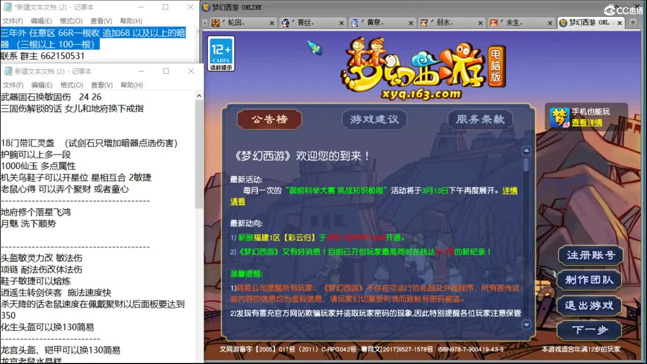
Task: Click the 12+ CADPA age rating icon
Action: pos(221,54)
